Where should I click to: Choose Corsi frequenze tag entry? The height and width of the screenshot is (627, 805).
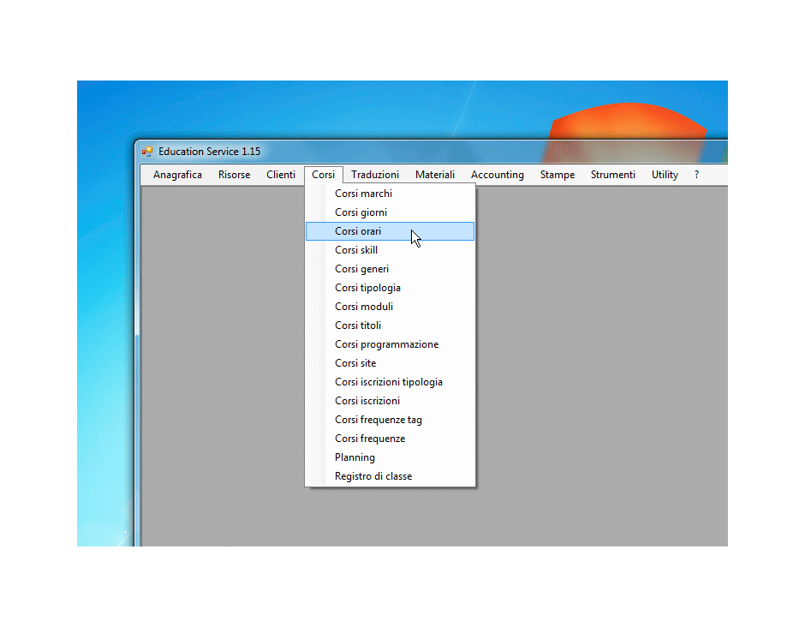[x=391, y=420]
